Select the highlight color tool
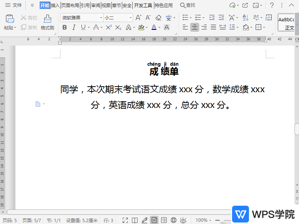This screenshot has height=224, width=299. coord(141,27)
